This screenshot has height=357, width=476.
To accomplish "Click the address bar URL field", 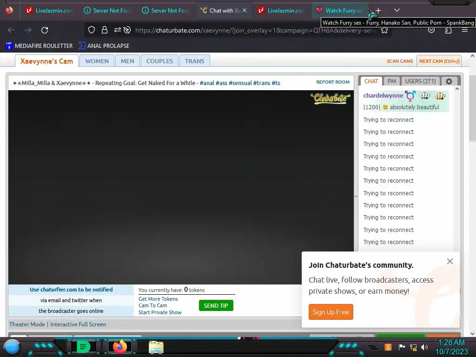I will (x=255, y=30).
